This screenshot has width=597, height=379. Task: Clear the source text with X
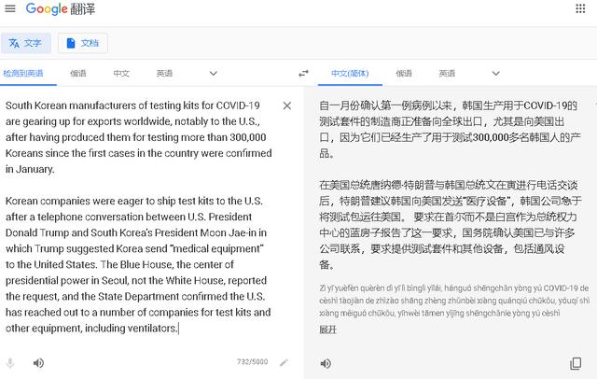[x=287, y=105]
